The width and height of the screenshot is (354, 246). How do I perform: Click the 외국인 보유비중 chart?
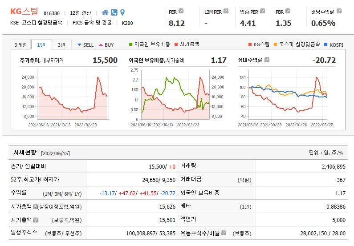tap(175, 95)
